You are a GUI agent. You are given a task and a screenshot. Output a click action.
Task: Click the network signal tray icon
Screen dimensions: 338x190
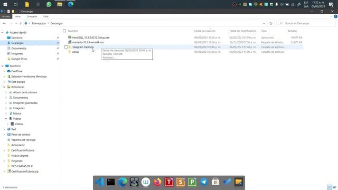(x=293, y=4)
